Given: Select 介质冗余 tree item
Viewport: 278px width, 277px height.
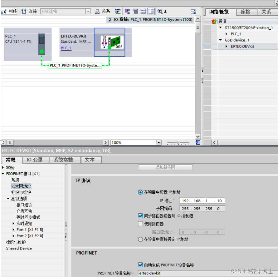Looking at the screenshot, I should pyautogui.click(x=24, y=211).
